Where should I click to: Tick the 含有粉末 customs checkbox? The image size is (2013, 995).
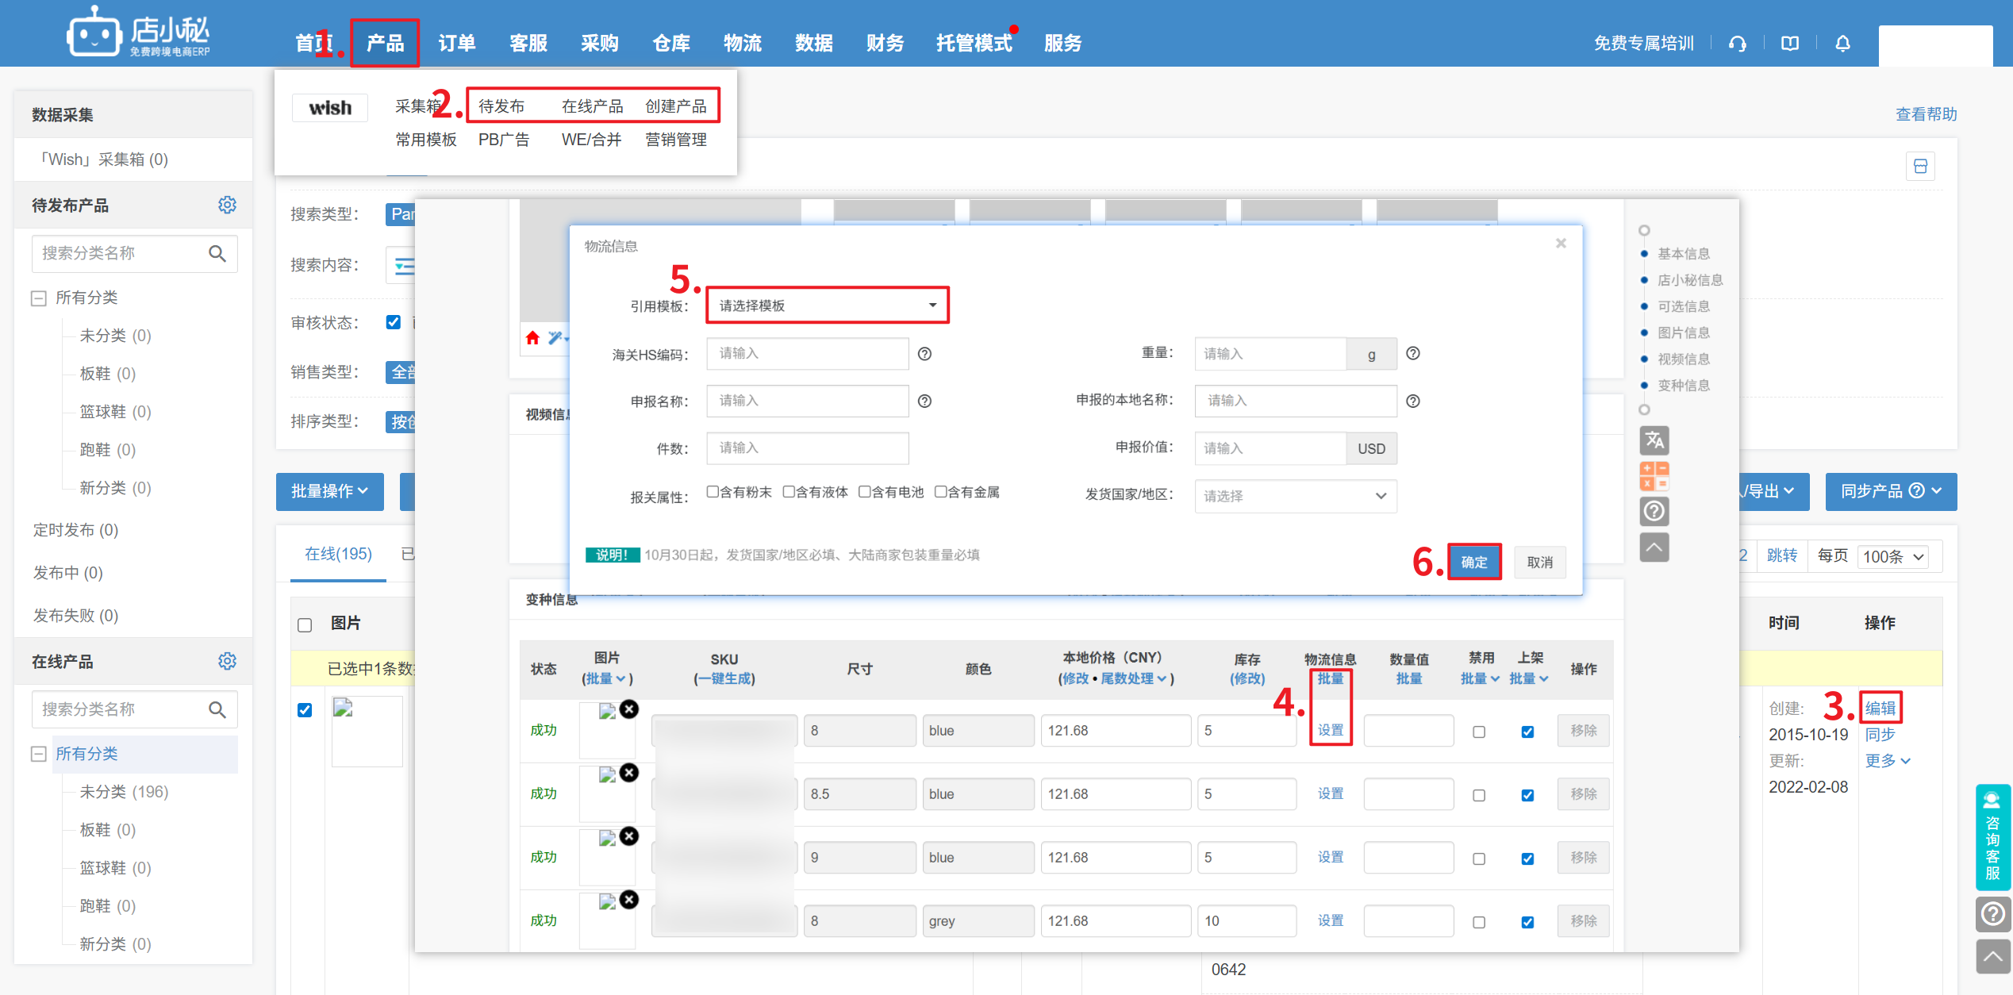(x=713, y=492)
